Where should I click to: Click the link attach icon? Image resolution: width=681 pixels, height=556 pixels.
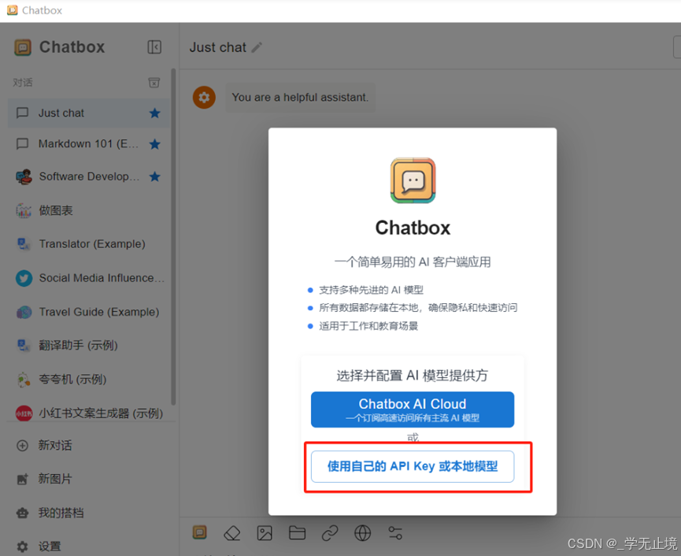point(330,532)
